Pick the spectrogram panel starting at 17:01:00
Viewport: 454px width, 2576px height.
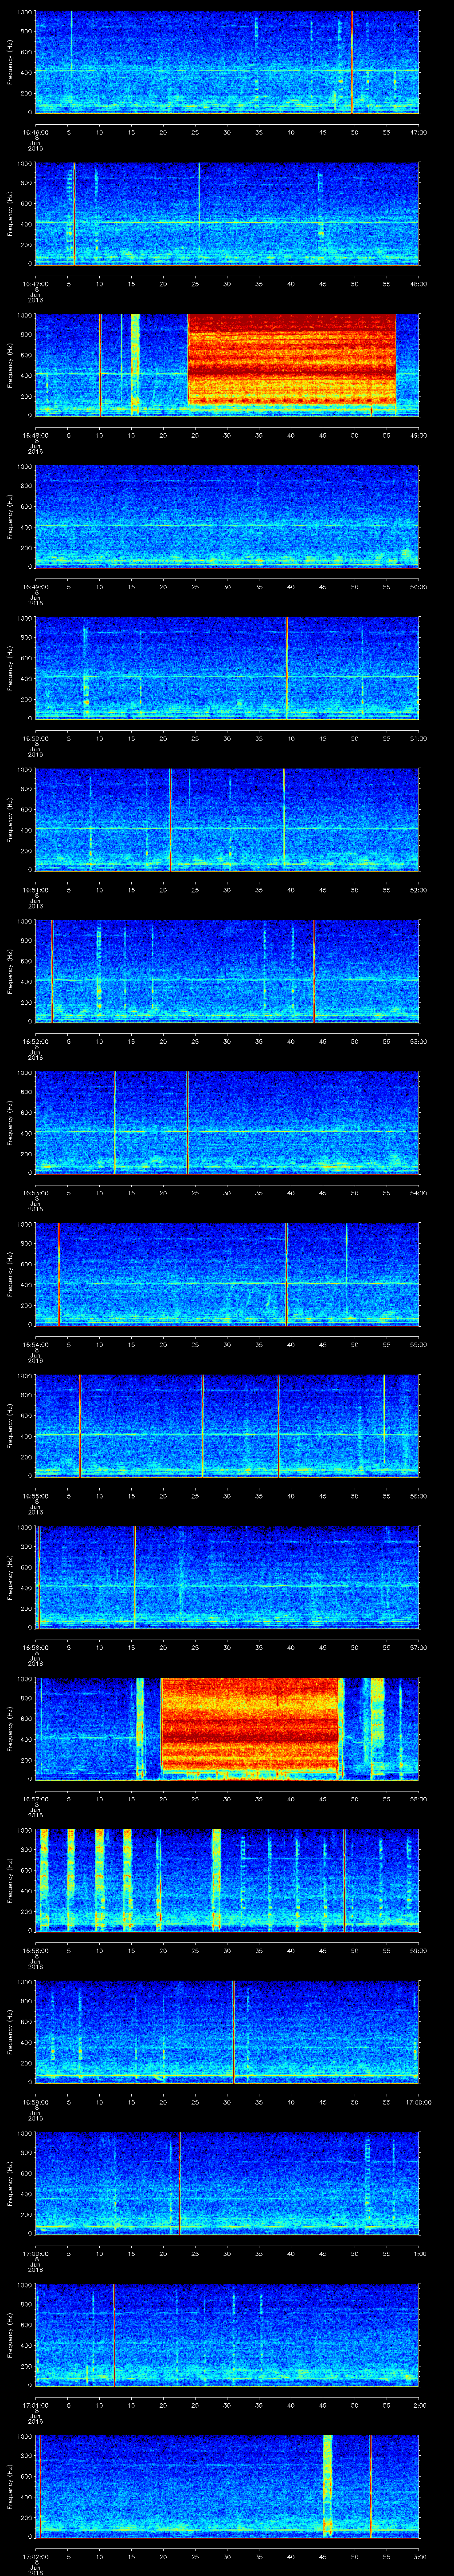(x=227, y=2334)
